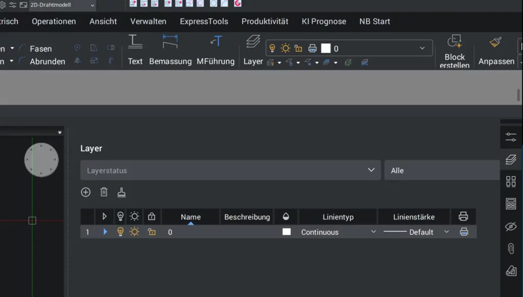Screen dimensions: 523x297
Task: Open the Continuous linetype dropdown
Action: pyautogui.click(x=338, y=232)
